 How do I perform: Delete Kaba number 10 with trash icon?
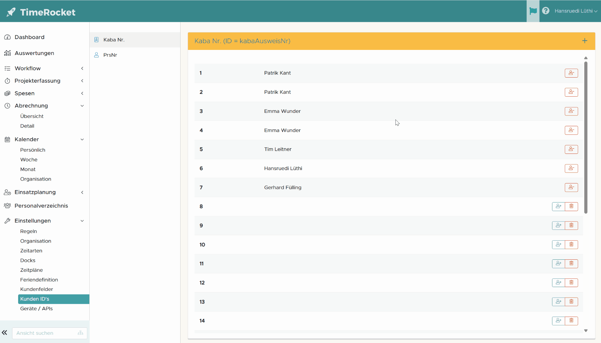[x=571, y=245]
